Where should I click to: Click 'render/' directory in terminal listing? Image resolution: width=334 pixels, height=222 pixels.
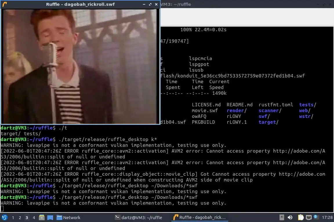237,110
